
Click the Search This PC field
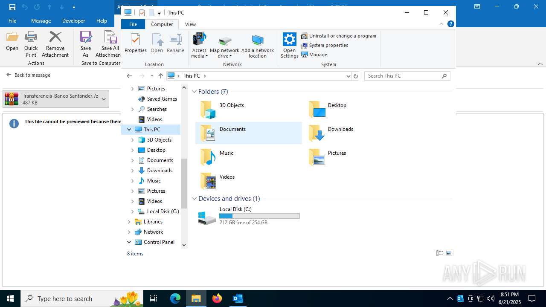[x=407, y=76]
